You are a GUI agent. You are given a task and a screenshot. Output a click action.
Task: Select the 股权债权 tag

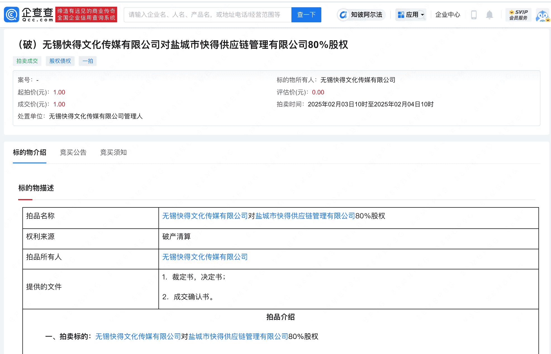pos(60,61)
